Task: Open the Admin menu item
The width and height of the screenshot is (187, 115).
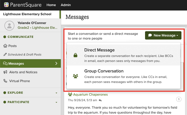Action: (66, 5)
